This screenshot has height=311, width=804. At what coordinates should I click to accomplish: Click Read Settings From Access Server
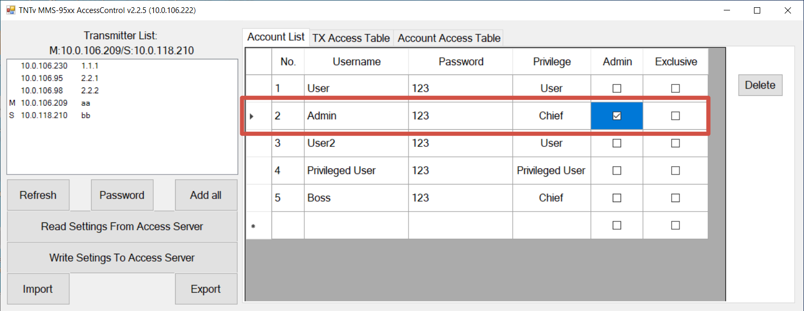pyautogui.click(x=122, y=227)
